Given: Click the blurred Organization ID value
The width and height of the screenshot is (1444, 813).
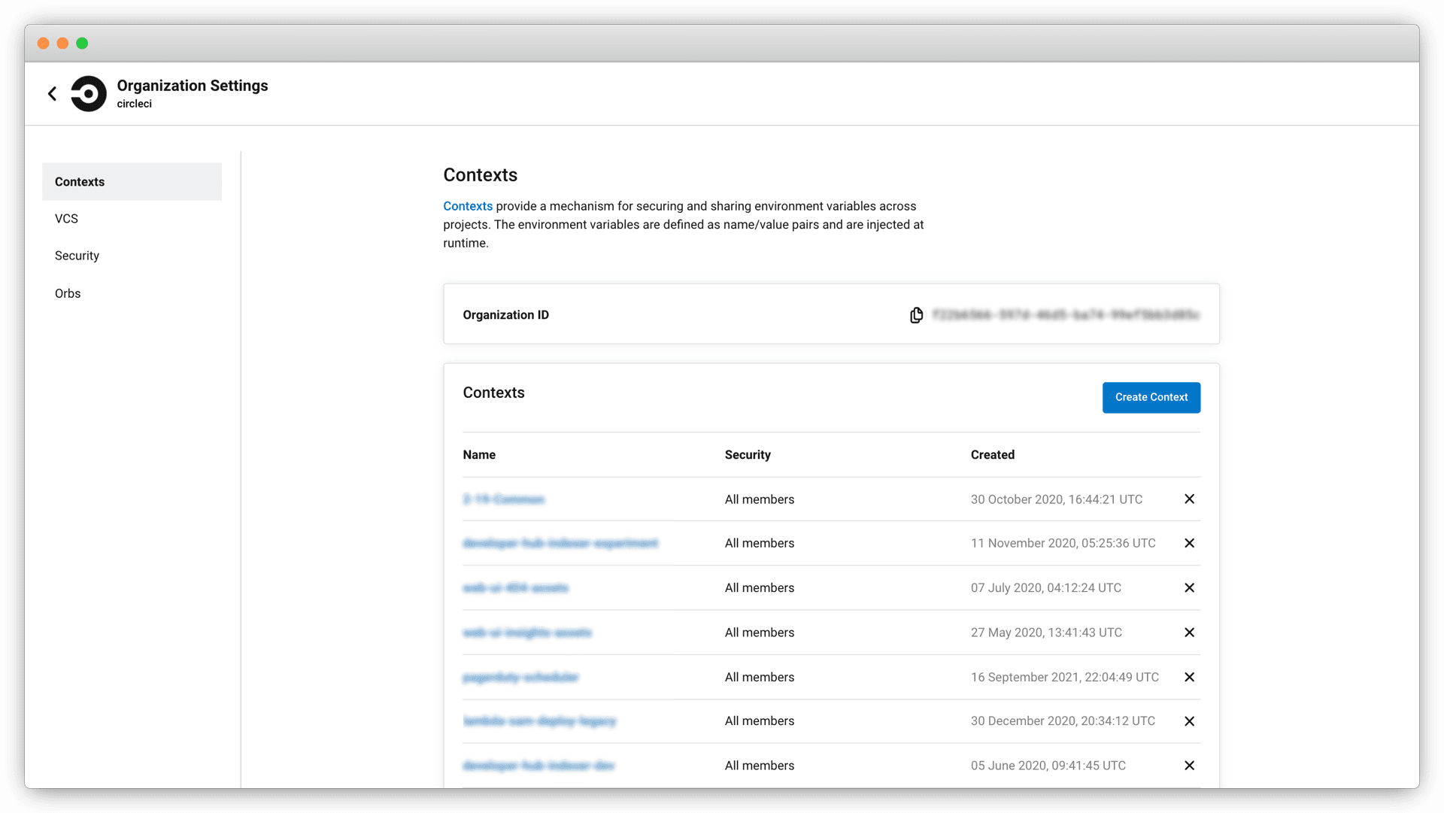Looking at the screenshot, I should (x=1066, y=315).
